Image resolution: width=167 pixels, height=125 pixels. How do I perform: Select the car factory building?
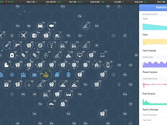coord(40,26)
